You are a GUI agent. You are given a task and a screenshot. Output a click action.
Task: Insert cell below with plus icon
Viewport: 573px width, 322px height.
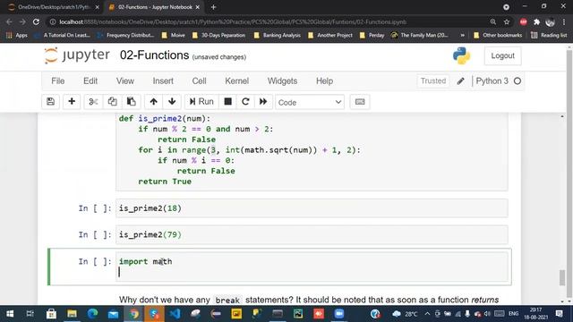(72, 102)
